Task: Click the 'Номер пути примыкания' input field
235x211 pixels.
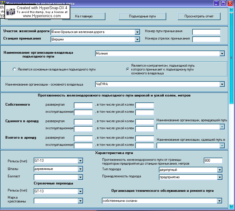Action: pos(206,32)
